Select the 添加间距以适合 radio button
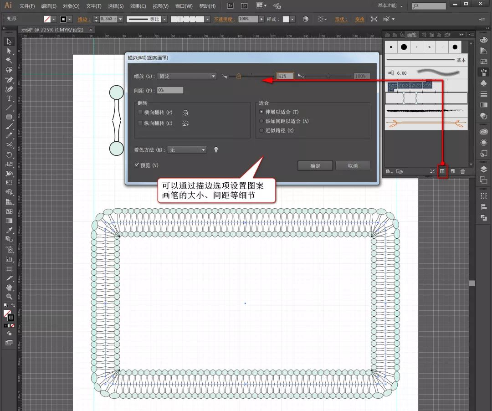Image resolution: width=492 pixels, height=411 pixels. tap(261, 122)
